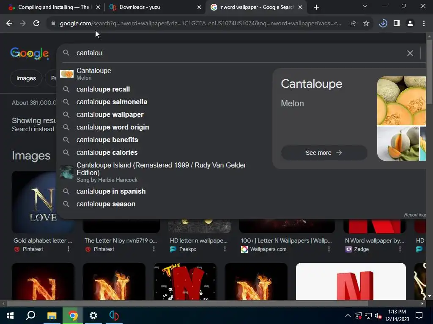Viewport: 433px width, 324px height.
Task: Open the tab search chevron
Action: point(365,6)
